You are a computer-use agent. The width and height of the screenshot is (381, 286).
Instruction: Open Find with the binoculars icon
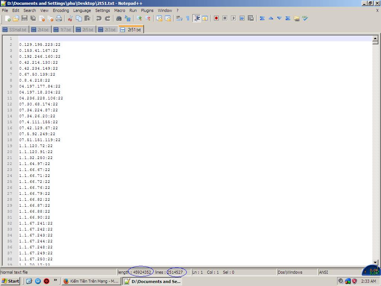pos(119,18)
